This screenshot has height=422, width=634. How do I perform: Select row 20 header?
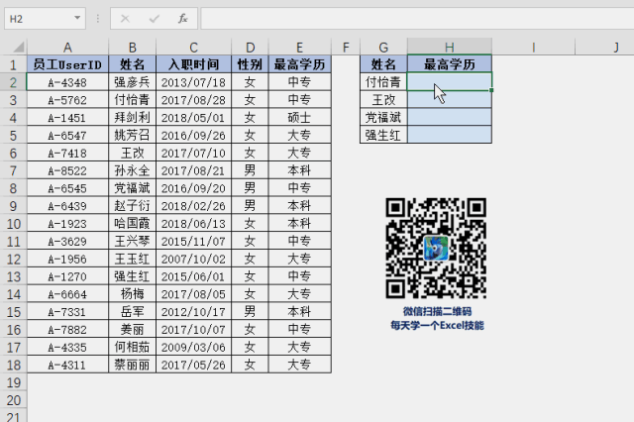pyautogui.click(x=13, y=400)
